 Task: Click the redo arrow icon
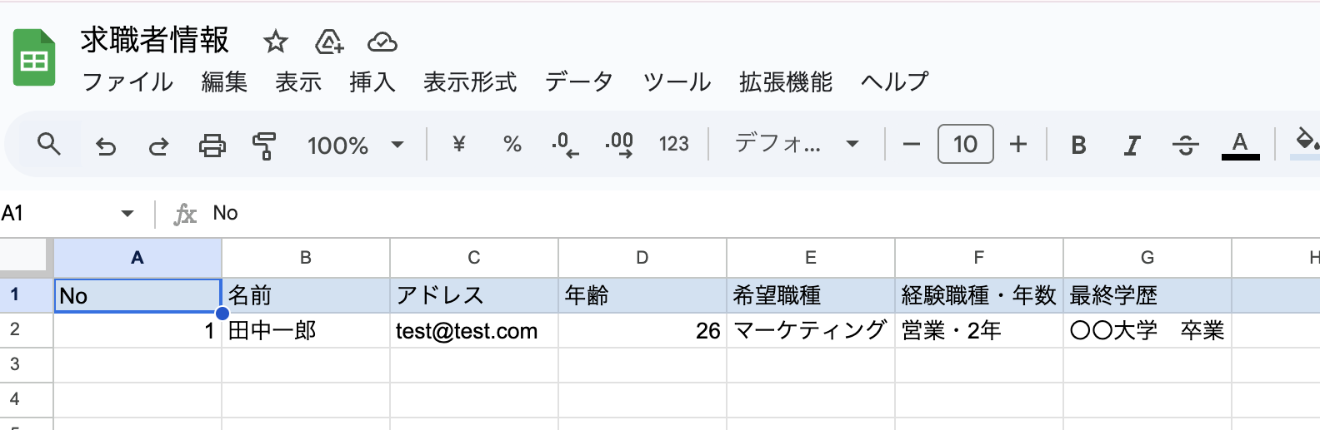pos(158,146)
